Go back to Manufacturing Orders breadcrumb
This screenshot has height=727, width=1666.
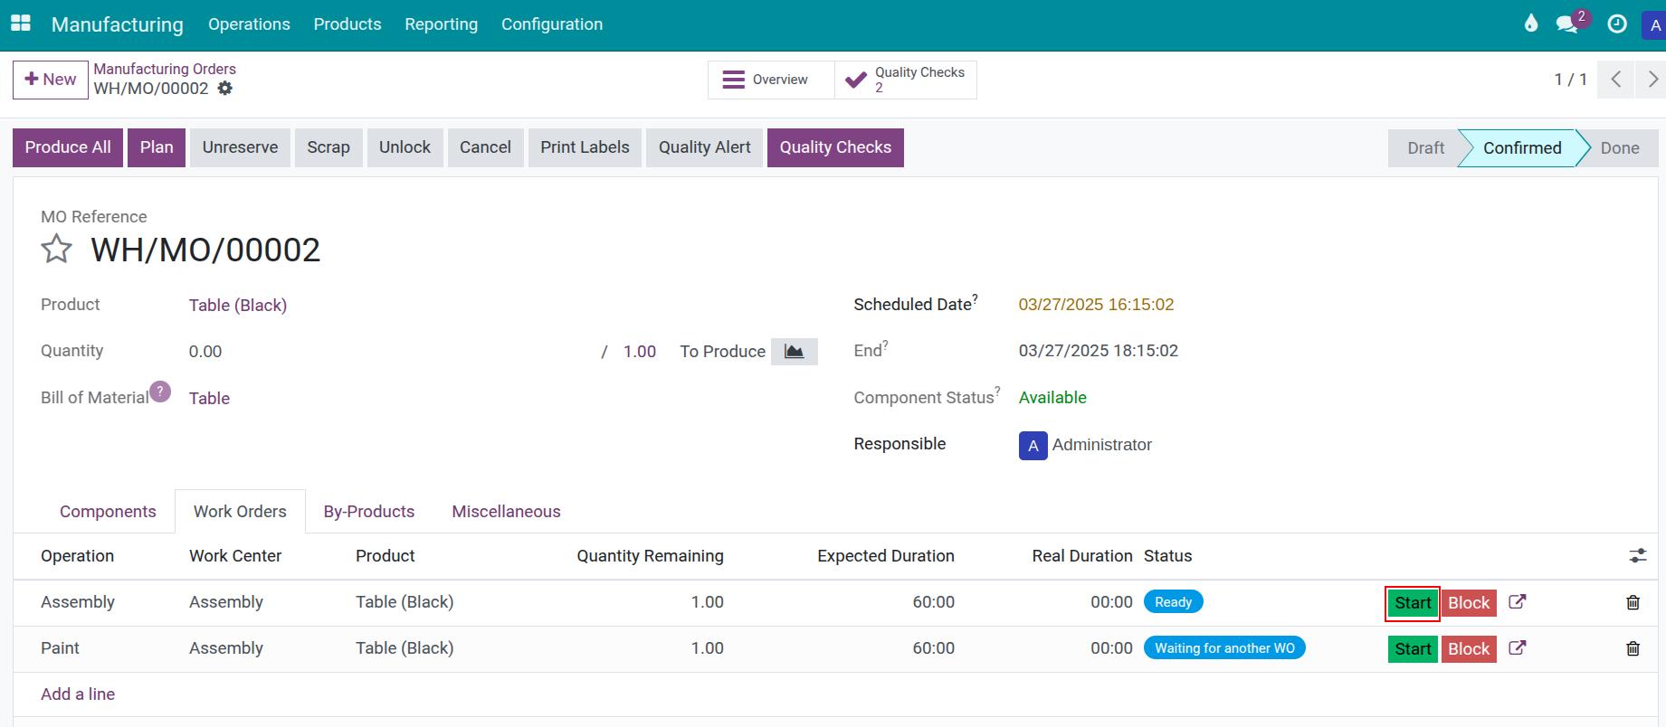point(165,69)
